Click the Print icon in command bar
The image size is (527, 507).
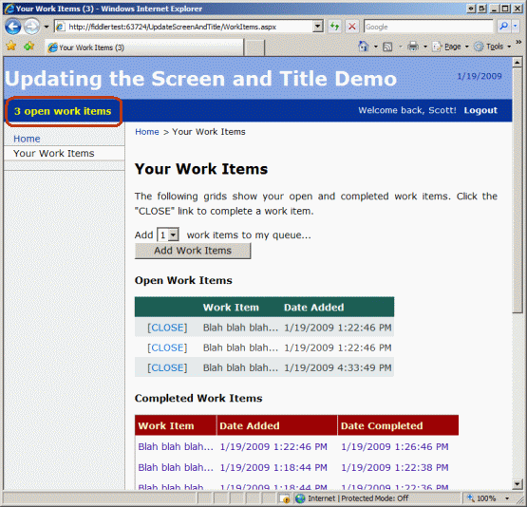(x=413, y=47)
